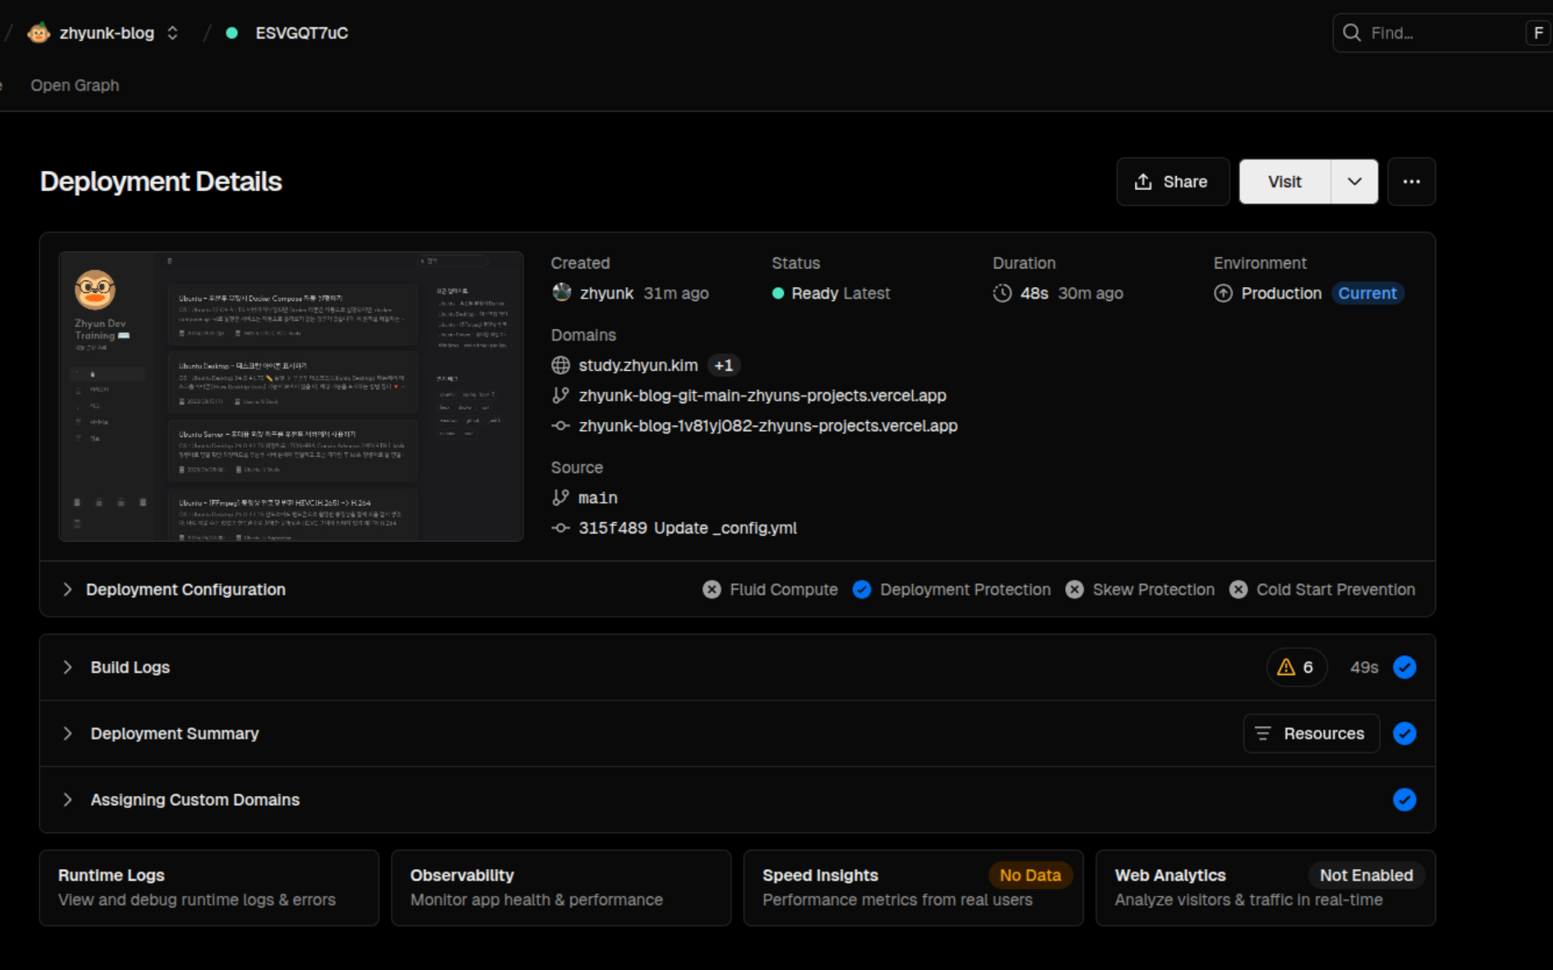
Task: Open the Web Analytics card
Action: pyautogui.click(x=1265, y=888)
